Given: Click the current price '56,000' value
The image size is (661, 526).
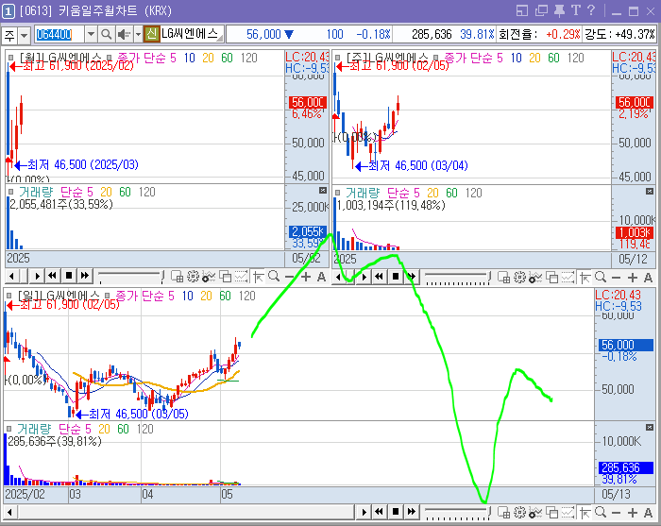Looking at the screenshot, I should (263, 34).
